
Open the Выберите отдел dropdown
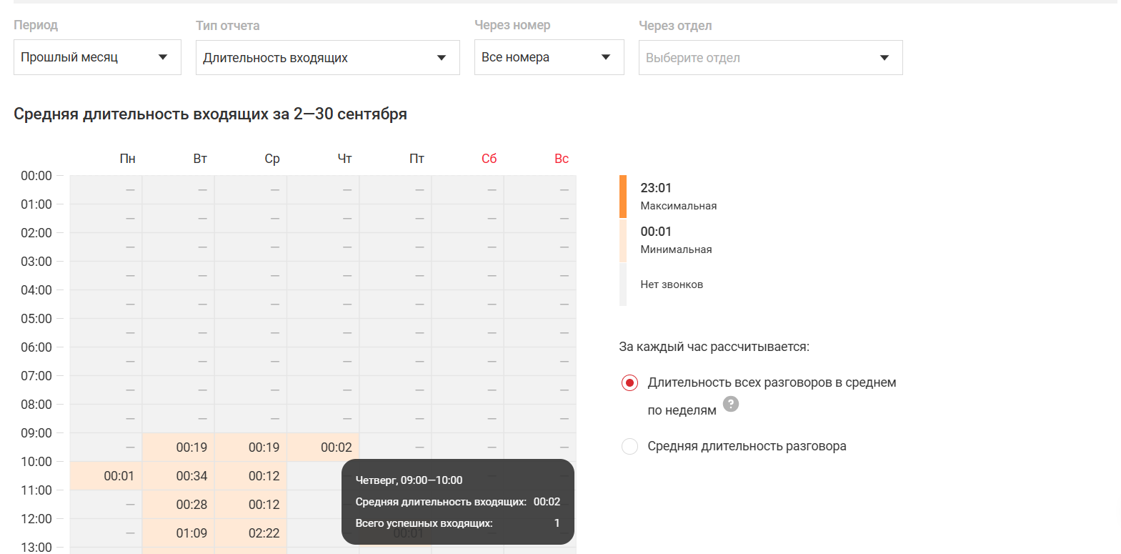770,58
